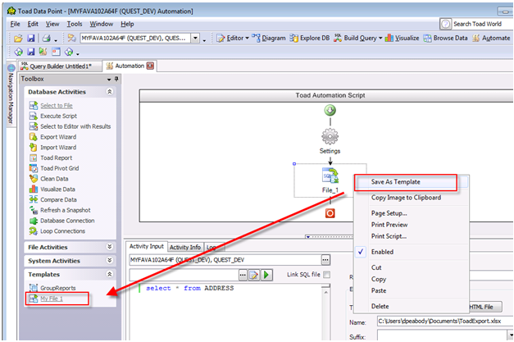Add Compare Data activity

52,199
